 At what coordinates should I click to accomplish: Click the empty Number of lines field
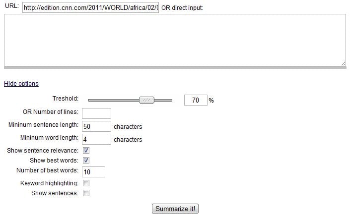click(x=96, y=113)
